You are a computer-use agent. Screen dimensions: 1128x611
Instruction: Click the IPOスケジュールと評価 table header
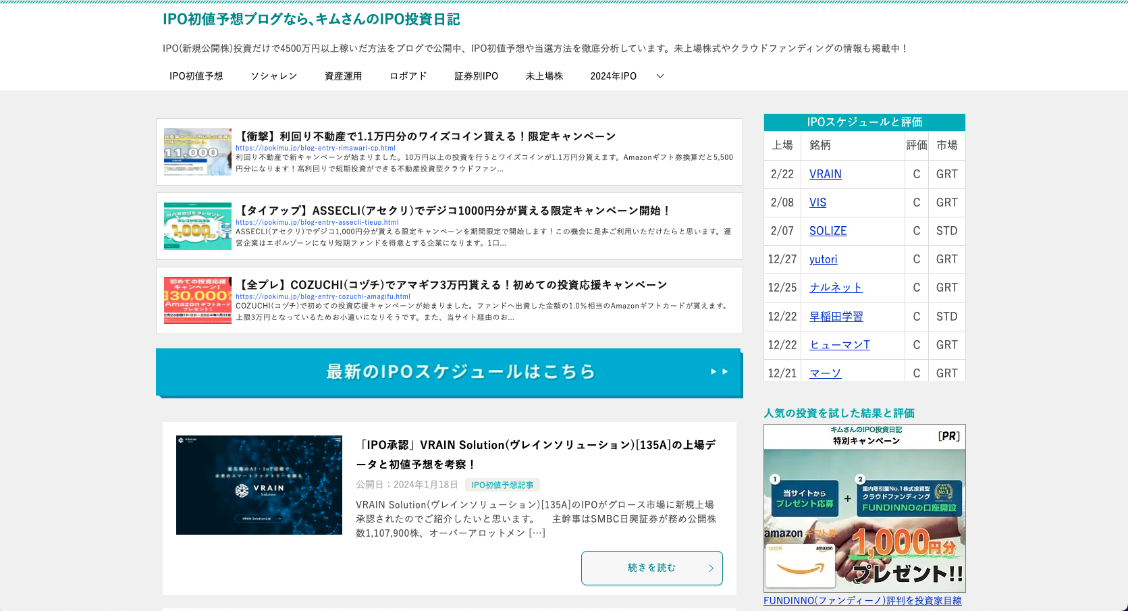coord(864,122)
